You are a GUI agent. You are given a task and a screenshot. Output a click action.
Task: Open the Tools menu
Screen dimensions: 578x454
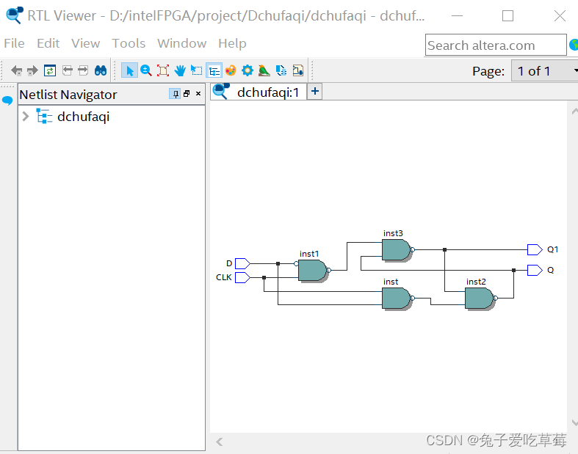point(129,43)
